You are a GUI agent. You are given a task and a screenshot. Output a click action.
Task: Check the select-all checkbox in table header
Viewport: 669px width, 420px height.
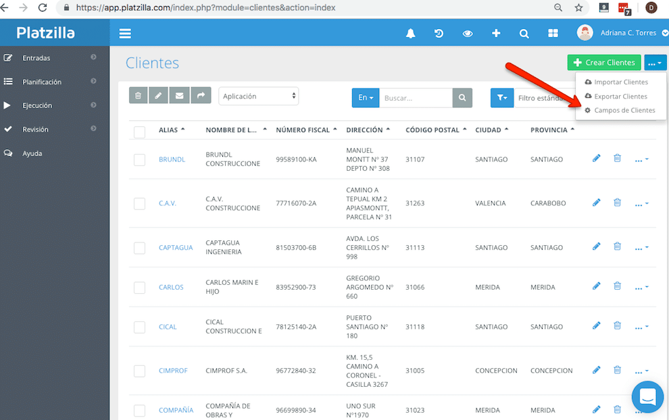pyautogui.click(x=139, y=132)
